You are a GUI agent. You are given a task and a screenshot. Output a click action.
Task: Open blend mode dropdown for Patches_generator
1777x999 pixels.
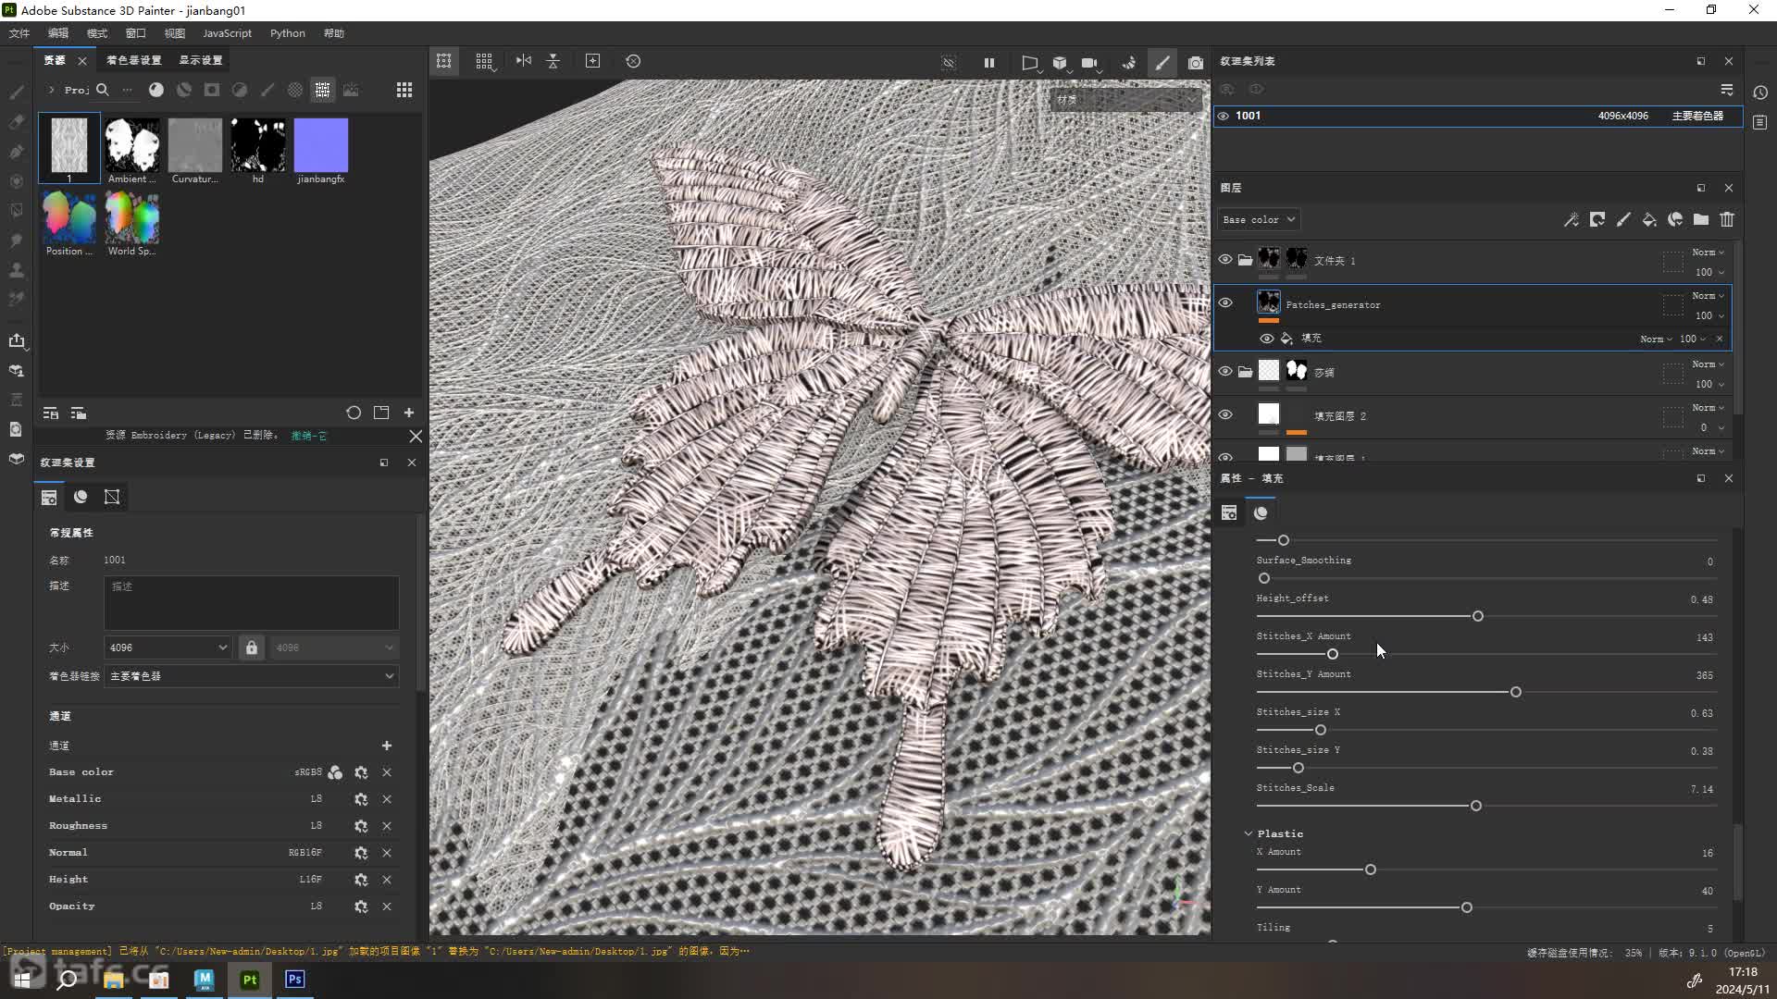pos(1708,295)
